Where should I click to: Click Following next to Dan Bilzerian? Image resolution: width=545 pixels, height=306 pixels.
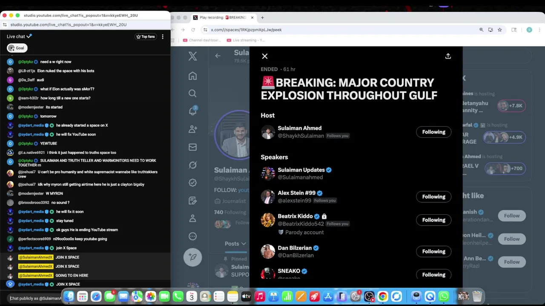coord(433,252)
